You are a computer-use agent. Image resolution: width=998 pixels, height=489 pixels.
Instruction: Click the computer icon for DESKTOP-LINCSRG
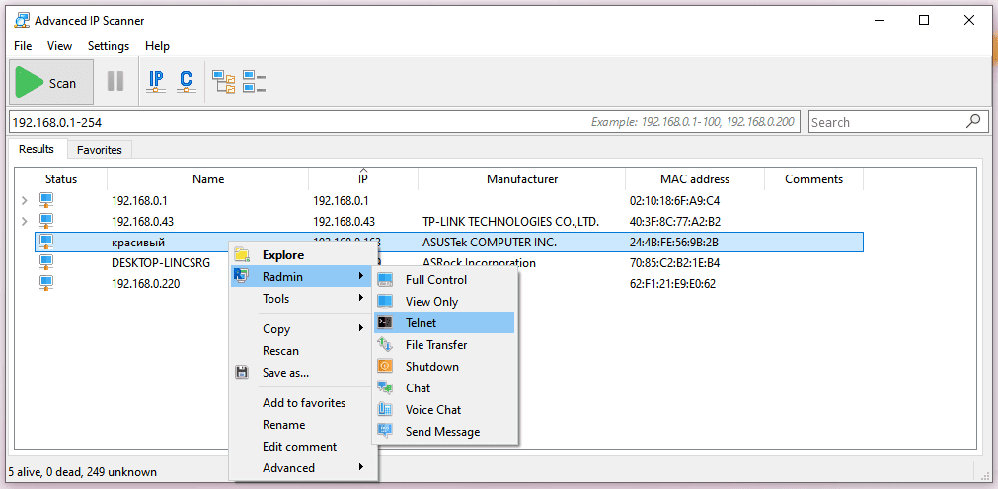coord(46,262)
